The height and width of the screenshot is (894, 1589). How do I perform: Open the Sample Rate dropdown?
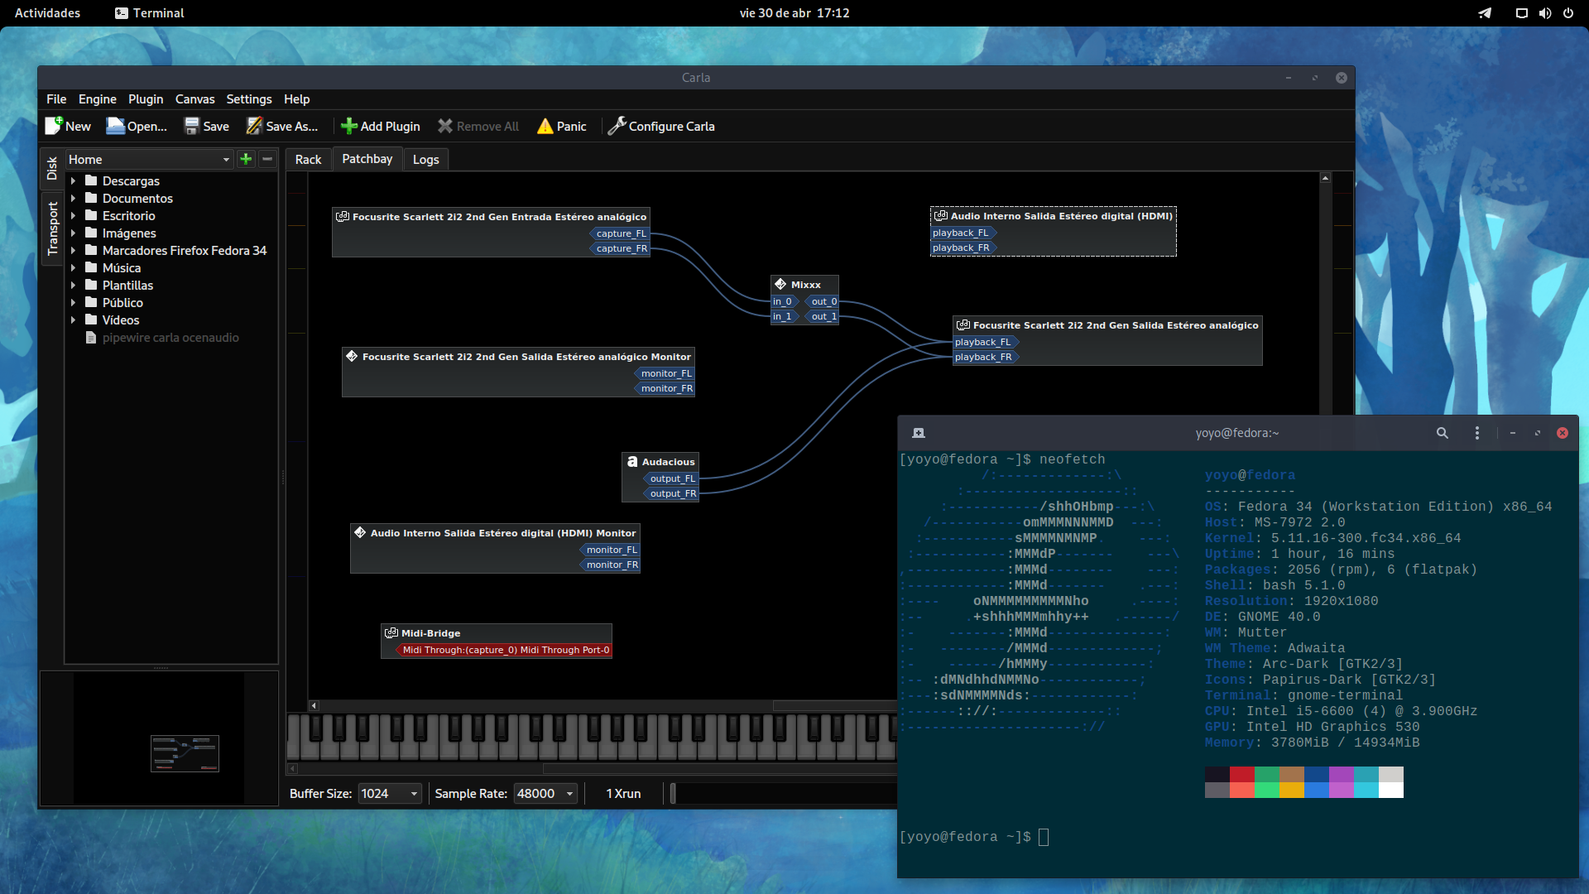click(x=545, y=793)
